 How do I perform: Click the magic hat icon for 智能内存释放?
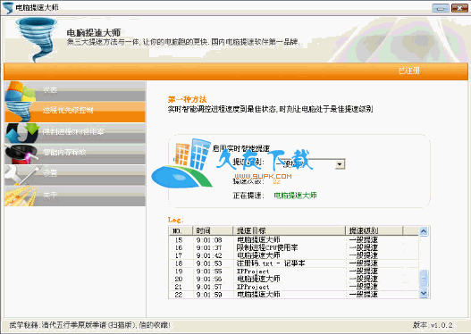point(21,154)
